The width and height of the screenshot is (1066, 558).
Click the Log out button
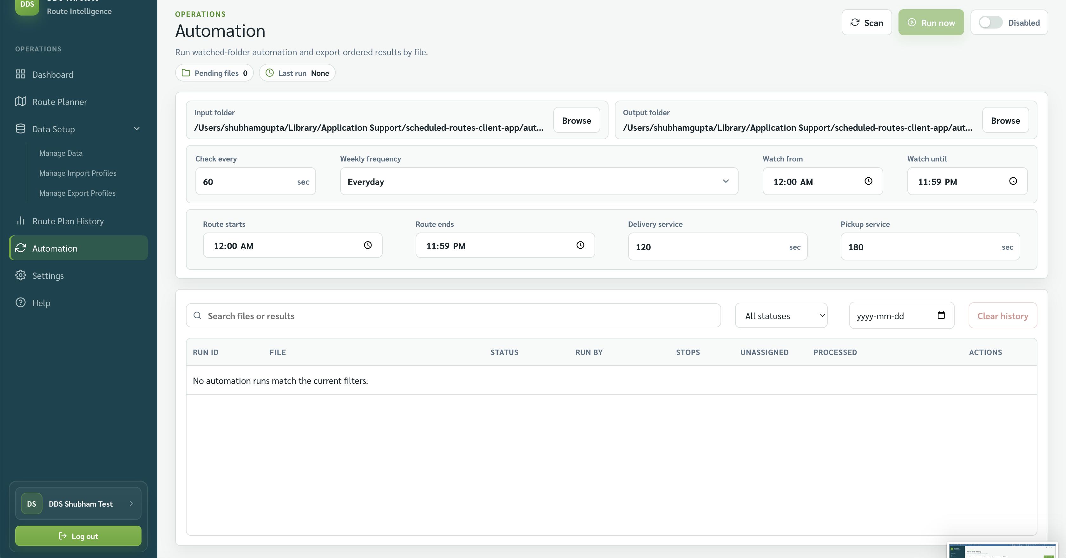click(x=78, y=536)
